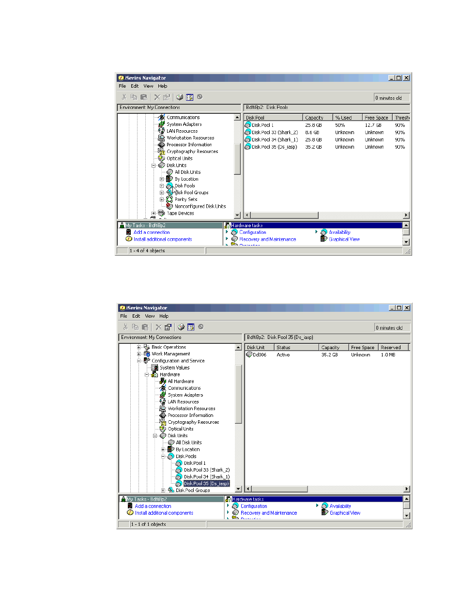Select Disk Pool 34 (Shark_1) row in the Disk Pools list
This screenshot has width=462, height=598.
click(326, 139)
